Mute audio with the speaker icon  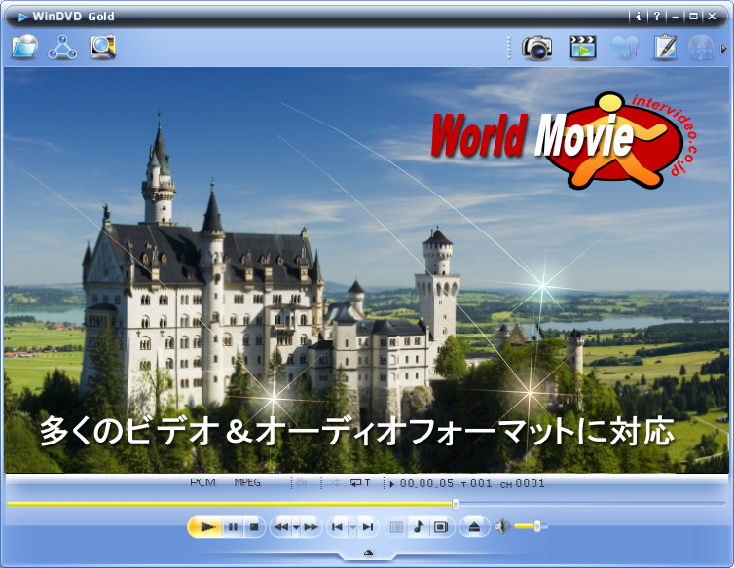pyautogui.click(x=502, y=527)
